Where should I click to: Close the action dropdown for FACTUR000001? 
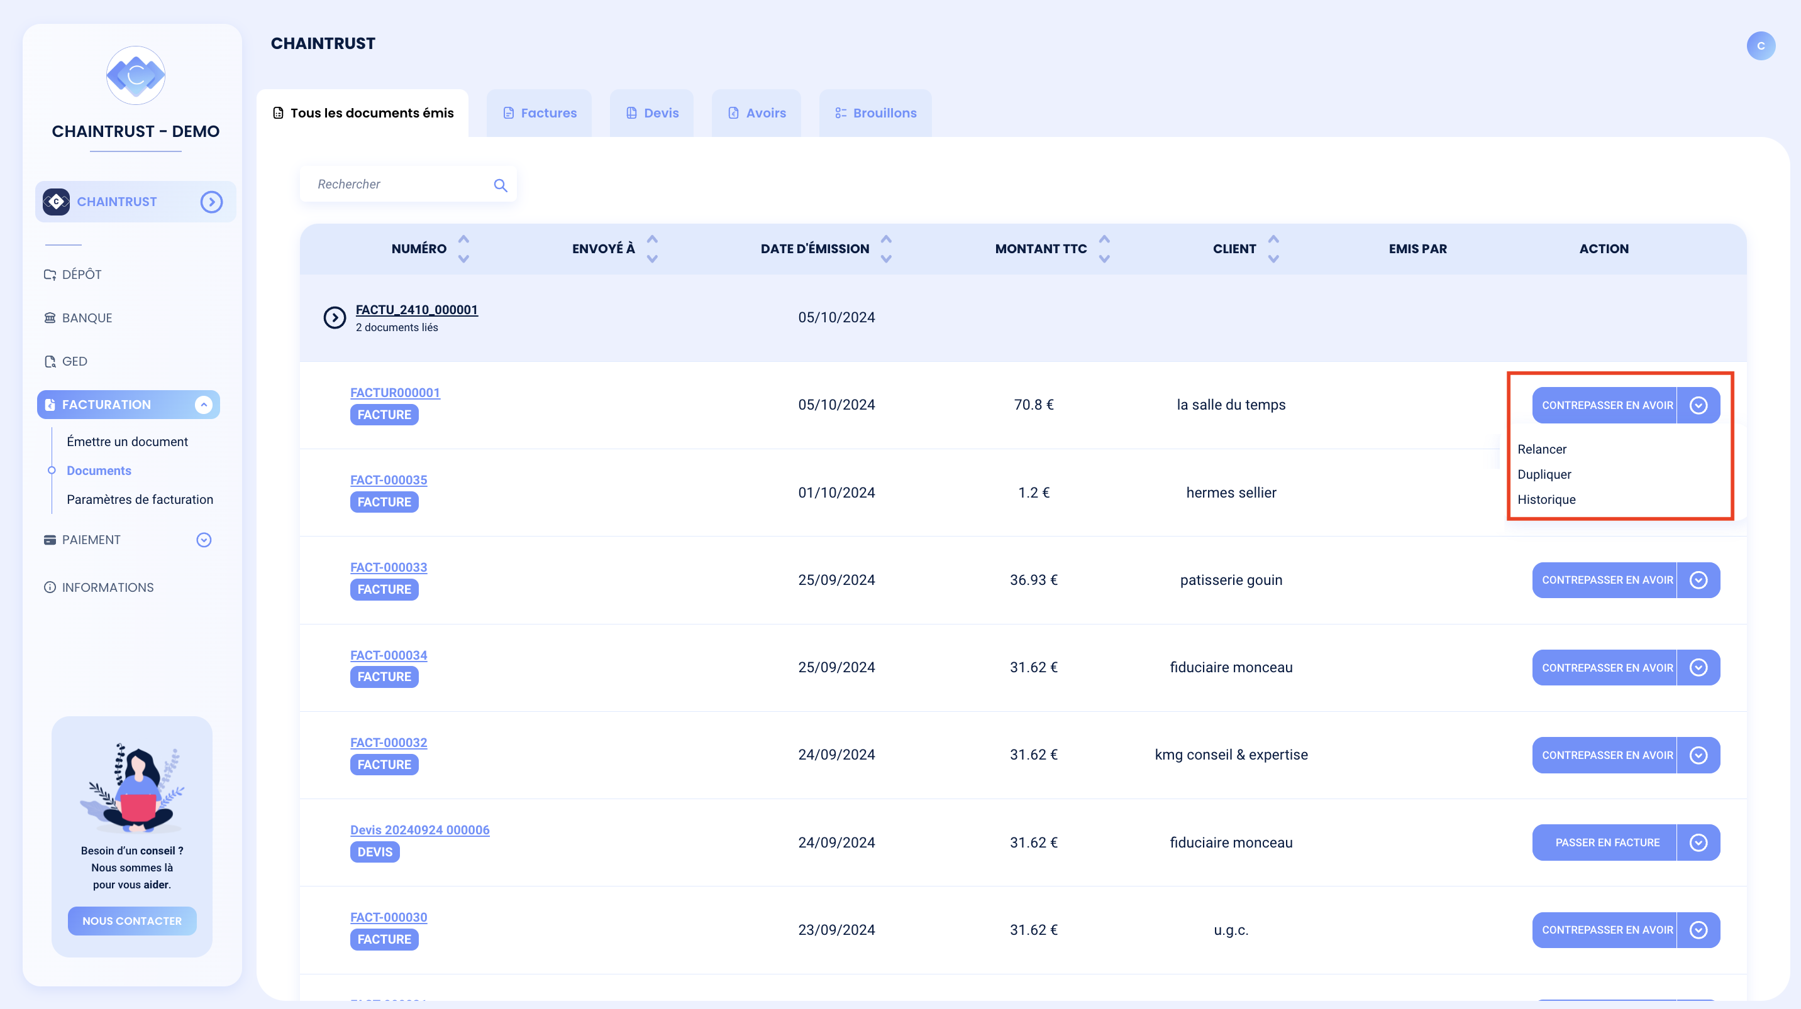1698,405
